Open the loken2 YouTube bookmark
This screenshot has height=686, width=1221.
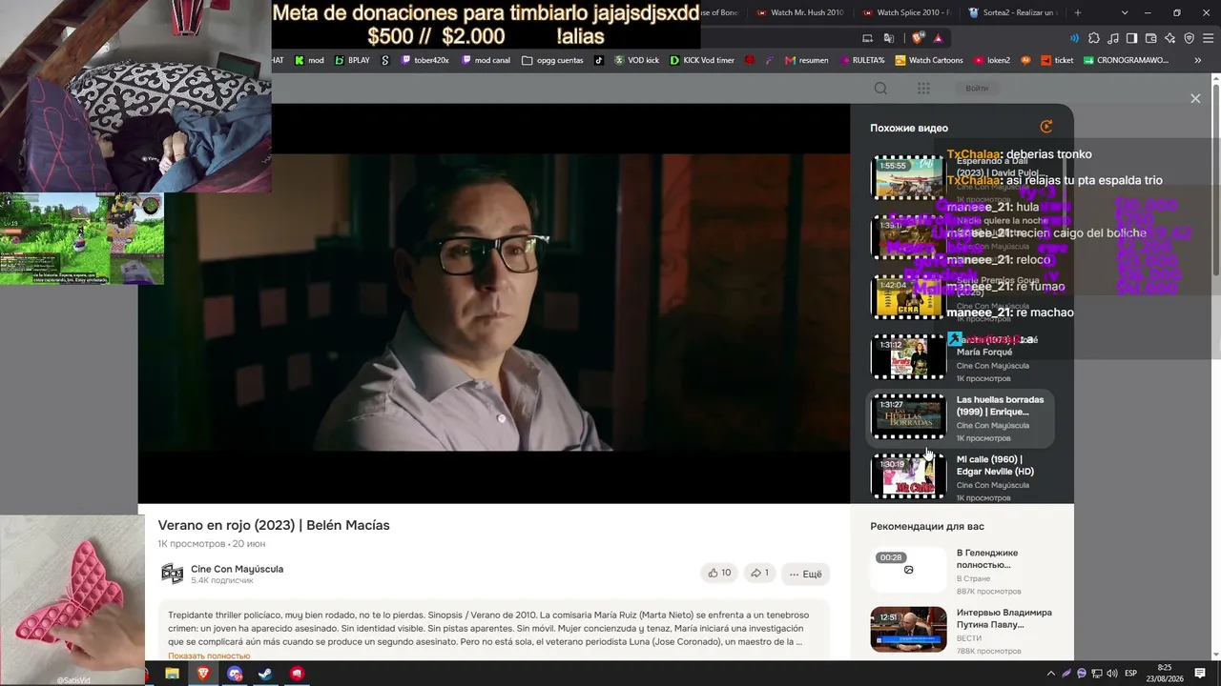[992, 60]
